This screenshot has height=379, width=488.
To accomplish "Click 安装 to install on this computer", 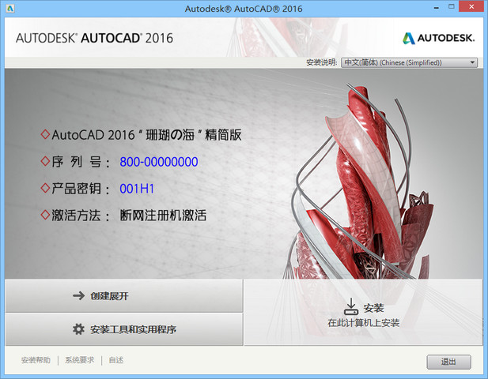I will (364, 312).
